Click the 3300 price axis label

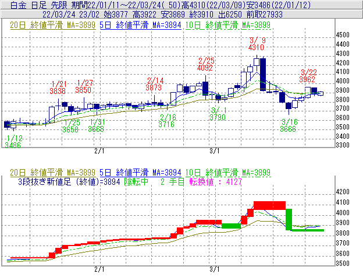343,145
